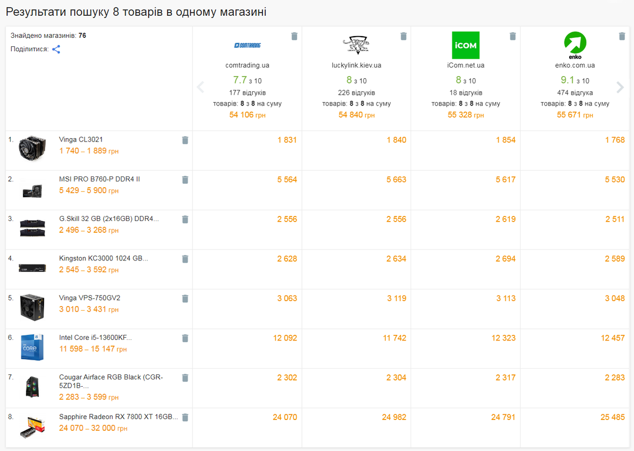Screen dimensions: 634x451
Task: Delete MSI PRO B760-P DDR4 II item
Action: [185, 180]
